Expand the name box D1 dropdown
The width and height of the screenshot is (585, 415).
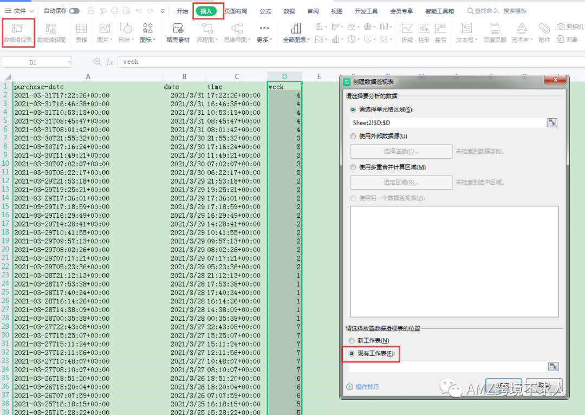[x=69, y=62]
